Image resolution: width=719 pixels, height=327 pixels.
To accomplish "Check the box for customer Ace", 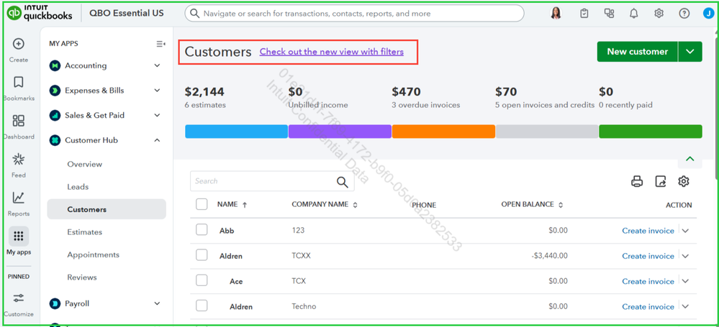I will tap(202, 280).
